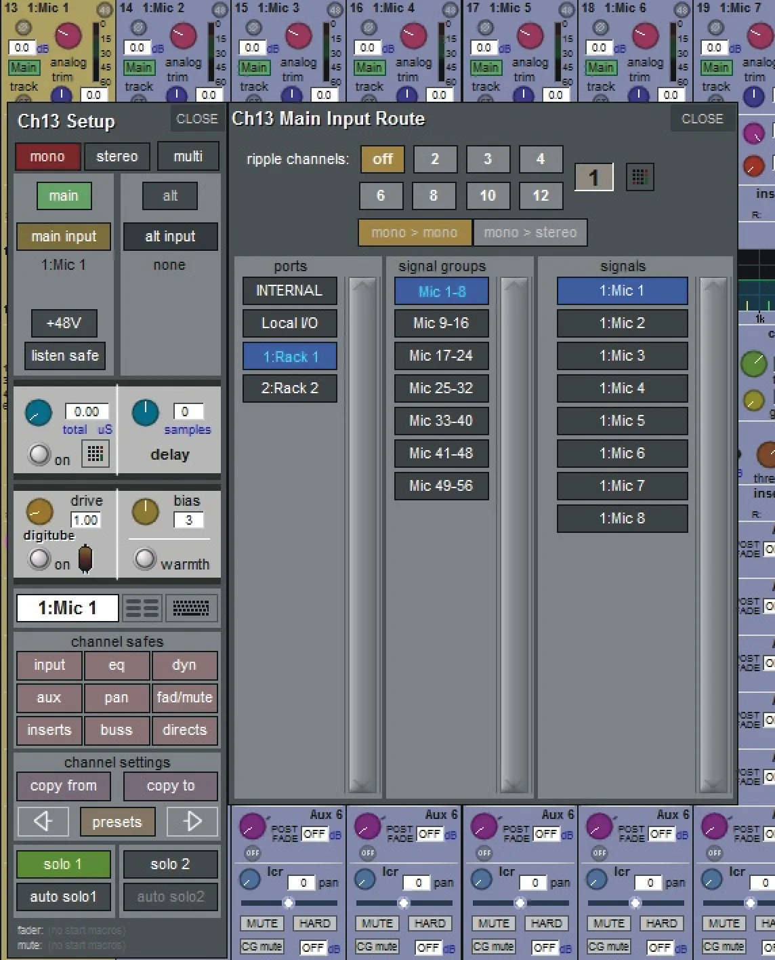Image resolution: width=775 pixels, height=960 pixels.
Task: Select 1:Mic 5 signal
Action: pyautogui.click(x=622, y=421)
